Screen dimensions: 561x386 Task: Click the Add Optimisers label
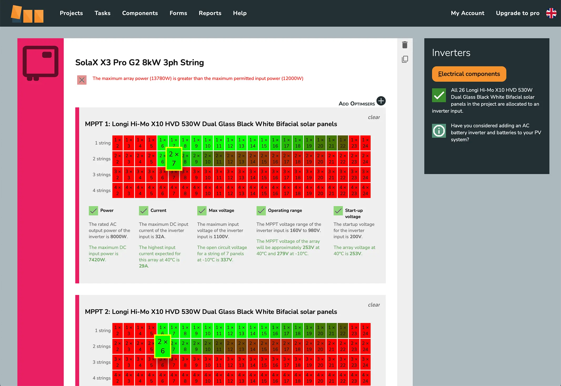357,104
